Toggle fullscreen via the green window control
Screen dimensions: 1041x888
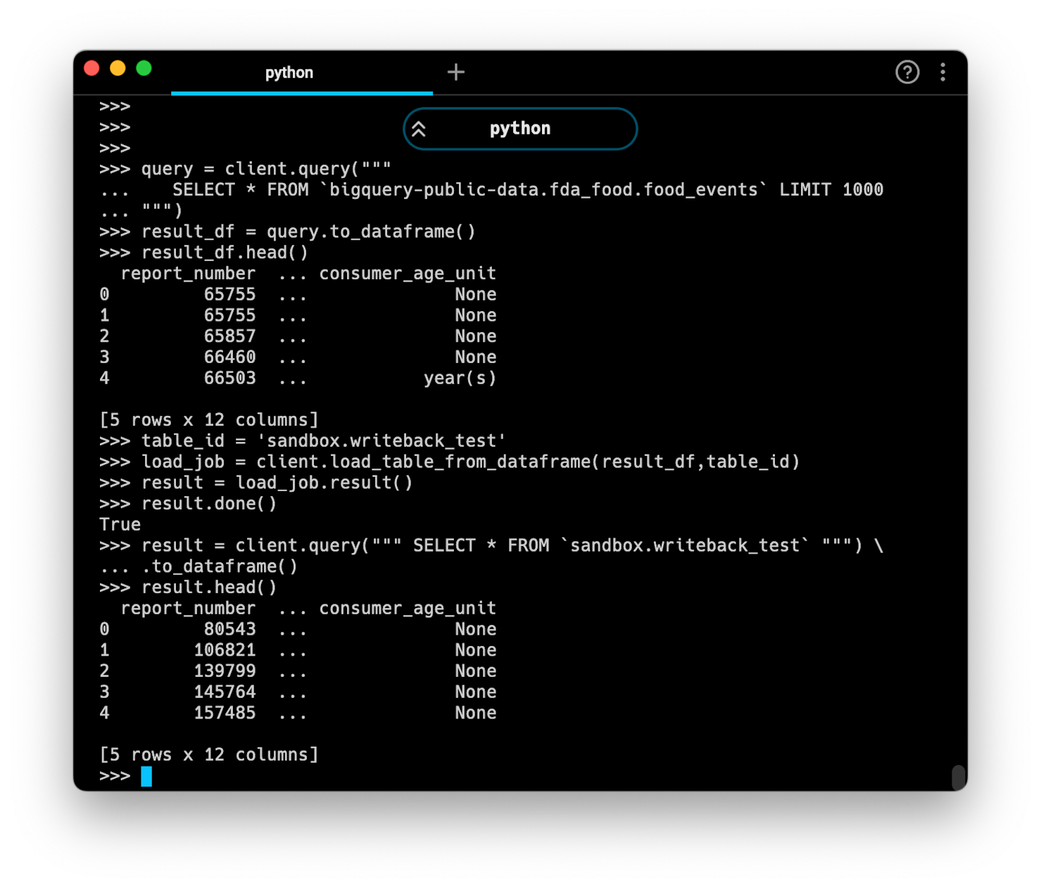tap(144, 68)
